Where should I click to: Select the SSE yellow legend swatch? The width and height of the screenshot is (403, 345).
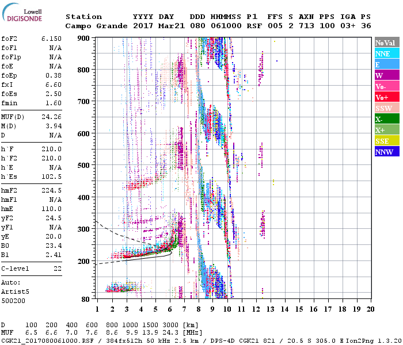386,141
